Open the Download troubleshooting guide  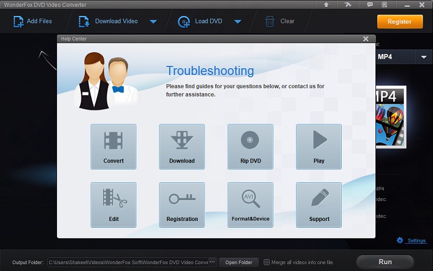182,147
